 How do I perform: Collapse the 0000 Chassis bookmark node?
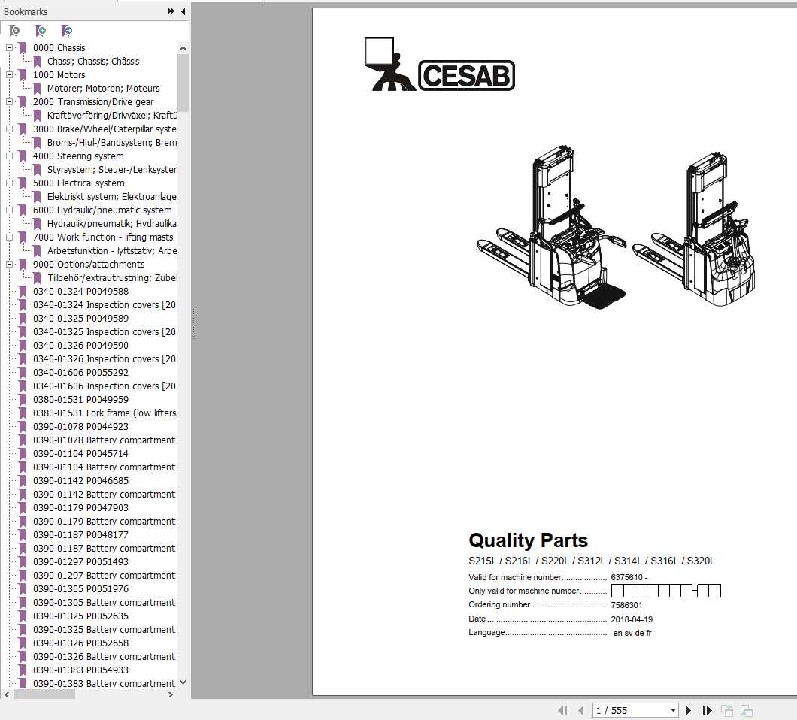[x=9, y=48]
